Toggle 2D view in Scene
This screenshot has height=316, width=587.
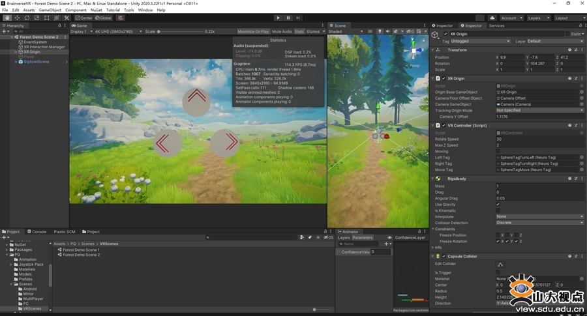[370, 31]
